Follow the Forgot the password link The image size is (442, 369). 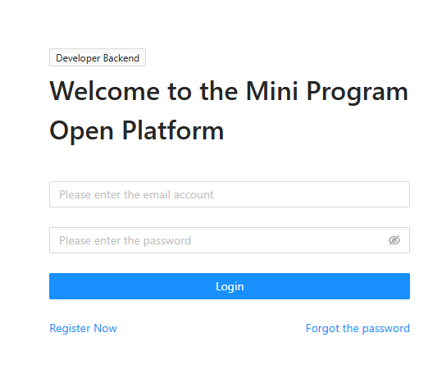[358, 328]
